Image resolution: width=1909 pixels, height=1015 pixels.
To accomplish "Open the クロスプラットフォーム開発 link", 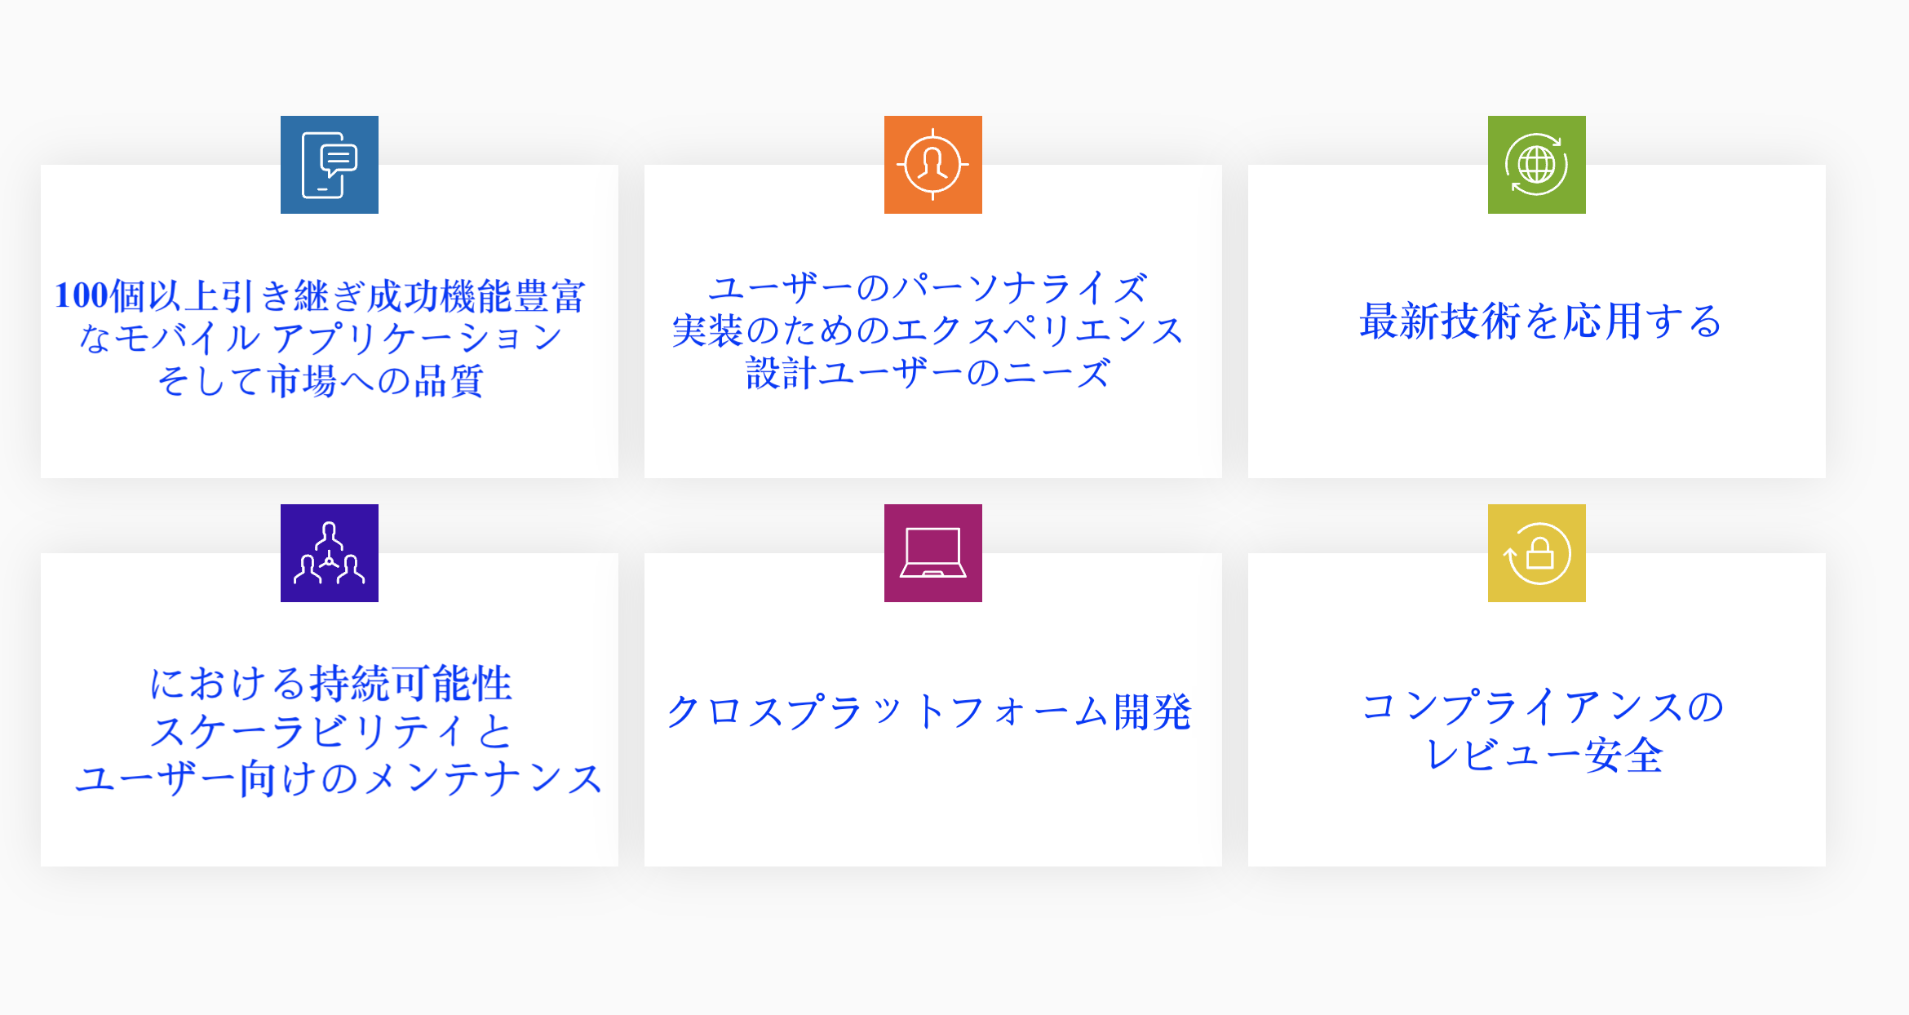I will (930, 711).
